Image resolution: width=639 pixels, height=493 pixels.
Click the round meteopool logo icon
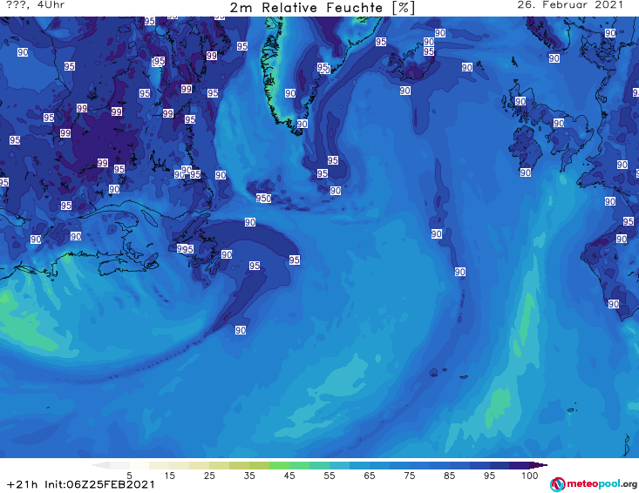(x=557, y=484)
